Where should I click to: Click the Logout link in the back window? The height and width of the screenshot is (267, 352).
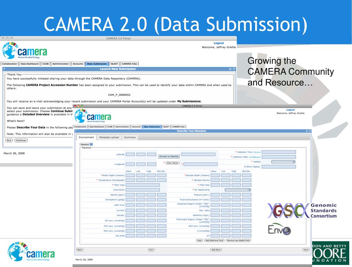pos(219,43)
